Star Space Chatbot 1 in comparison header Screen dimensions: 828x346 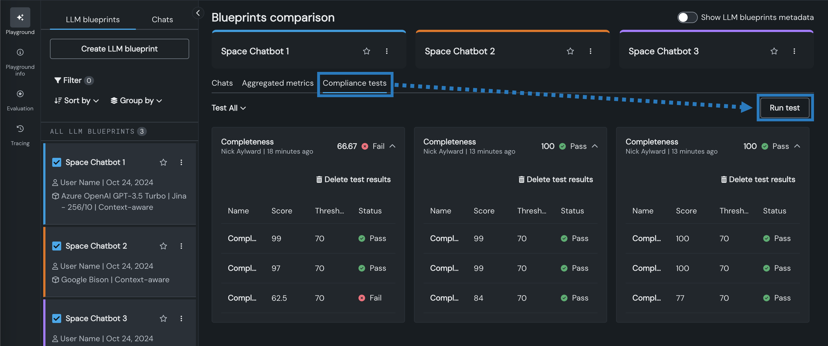(367, 51)
